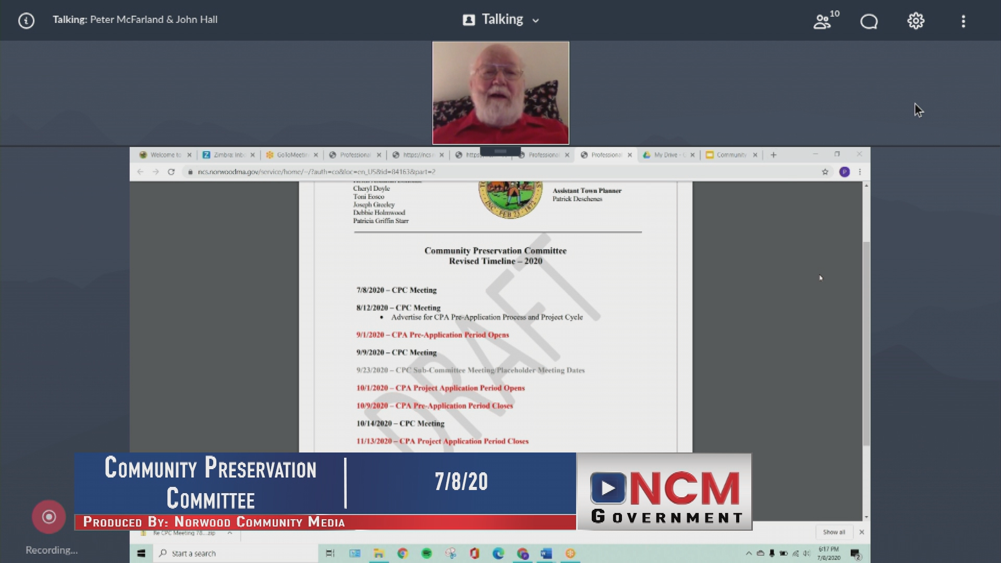Expand the system tray hidden icons chevron
This screenshot has height=563, width=1001.
click(x=748, y=554)
